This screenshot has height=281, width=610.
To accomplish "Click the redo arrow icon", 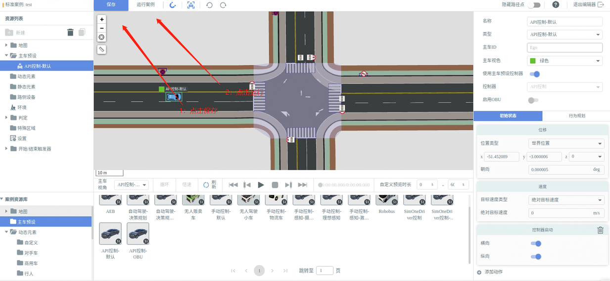I will pos(223,5).
